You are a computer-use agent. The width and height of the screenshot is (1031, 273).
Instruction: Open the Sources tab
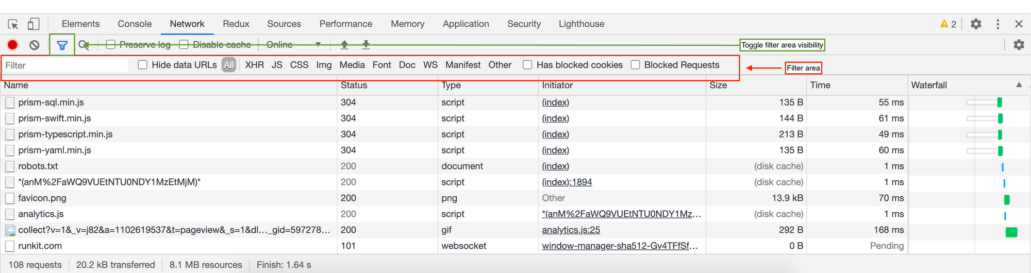click(284, 24)
